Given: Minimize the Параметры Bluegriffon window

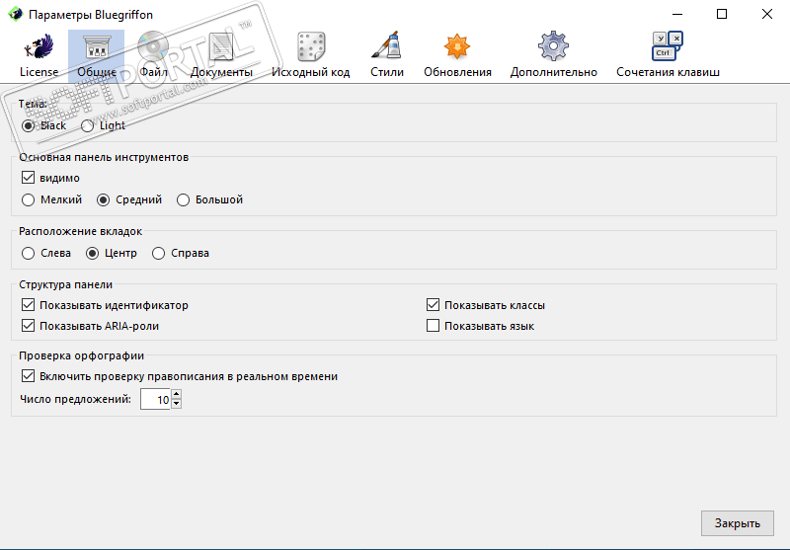Looking at the screenshot, I should click(x=677, y=14).
